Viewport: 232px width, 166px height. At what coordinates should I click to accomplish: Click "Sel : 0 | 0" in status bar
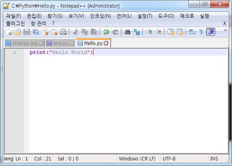tap(68, 159)
